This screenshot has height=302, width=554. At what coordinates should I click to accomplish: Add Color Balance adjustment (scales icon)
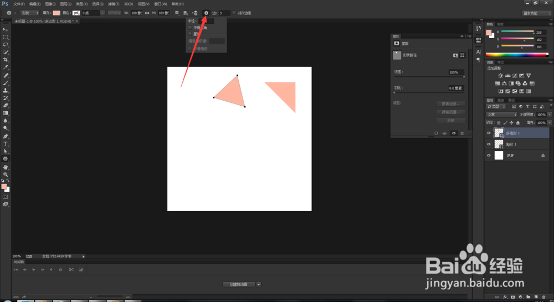[x=504, y=84]
